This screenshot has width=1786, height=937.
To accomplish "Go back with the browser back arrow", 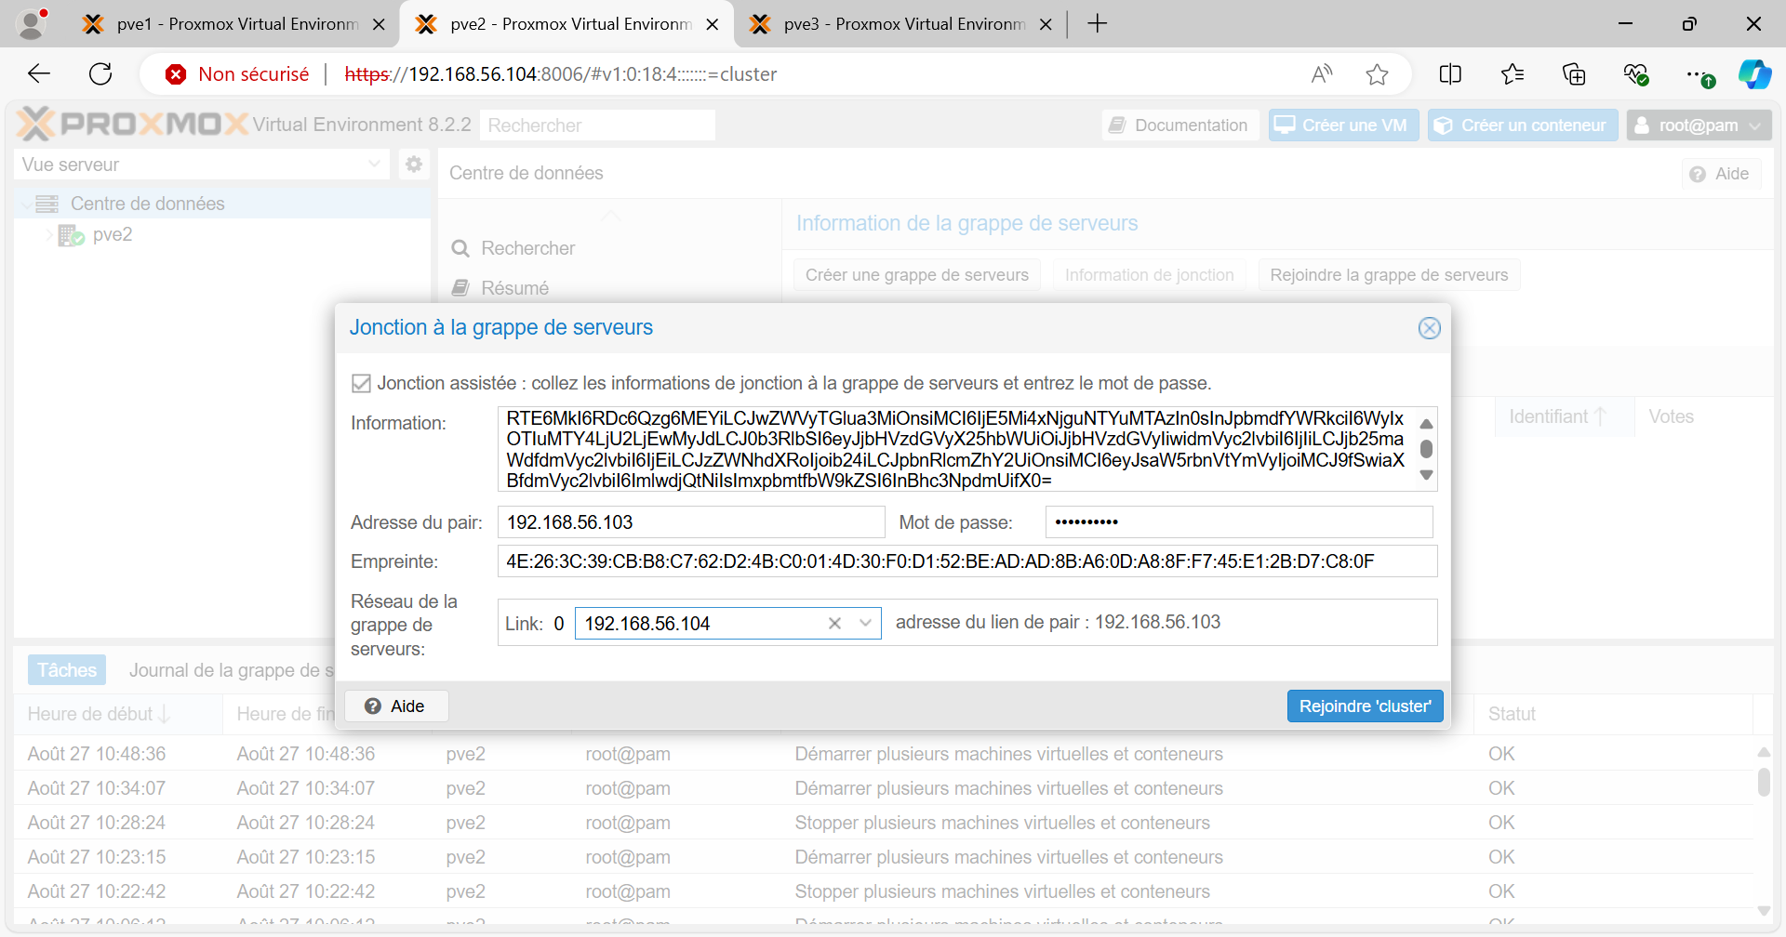I will point(39,74).
